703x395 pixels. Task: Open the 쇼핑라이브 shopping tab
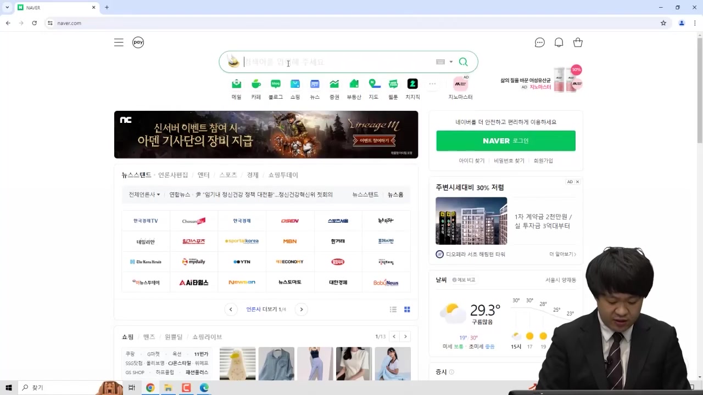207,336
